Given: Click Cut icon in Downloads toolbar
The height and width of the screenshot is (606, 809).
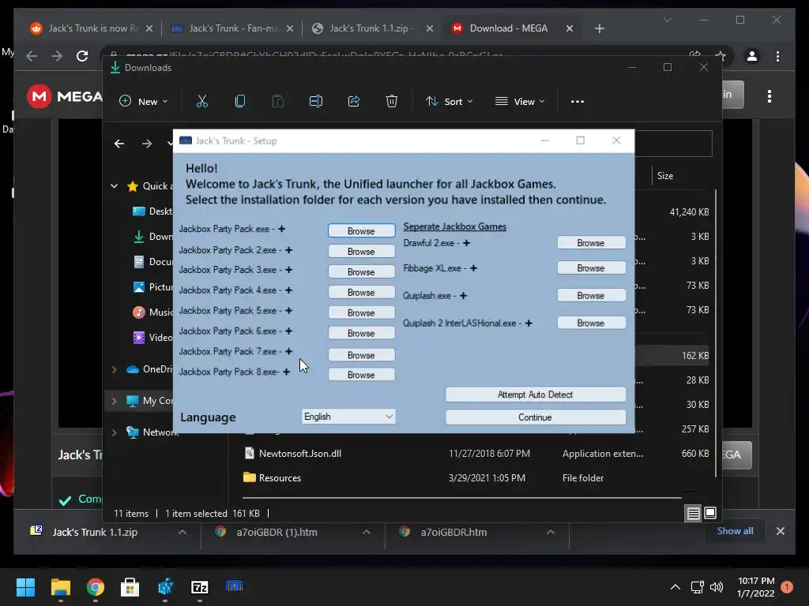Looking at the screenshot, I should tap(202, 101).
